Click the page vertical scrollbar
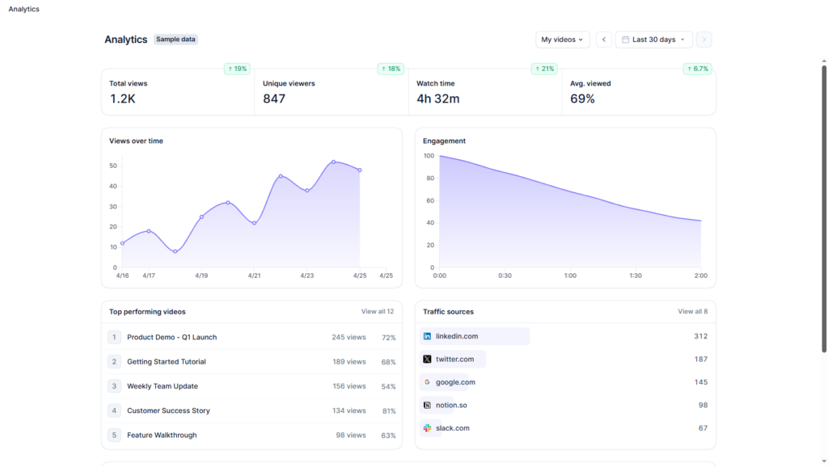Viewport: 828px width, 467px height. pyautogui.click(x=824, y=202)
